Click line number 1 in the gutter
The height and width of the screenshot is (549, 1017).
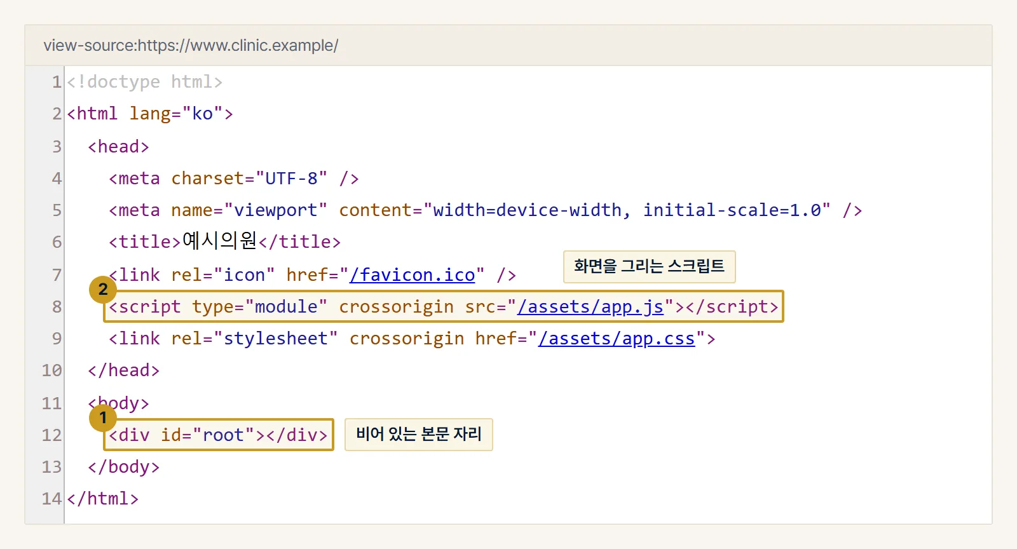pos(57,82)
